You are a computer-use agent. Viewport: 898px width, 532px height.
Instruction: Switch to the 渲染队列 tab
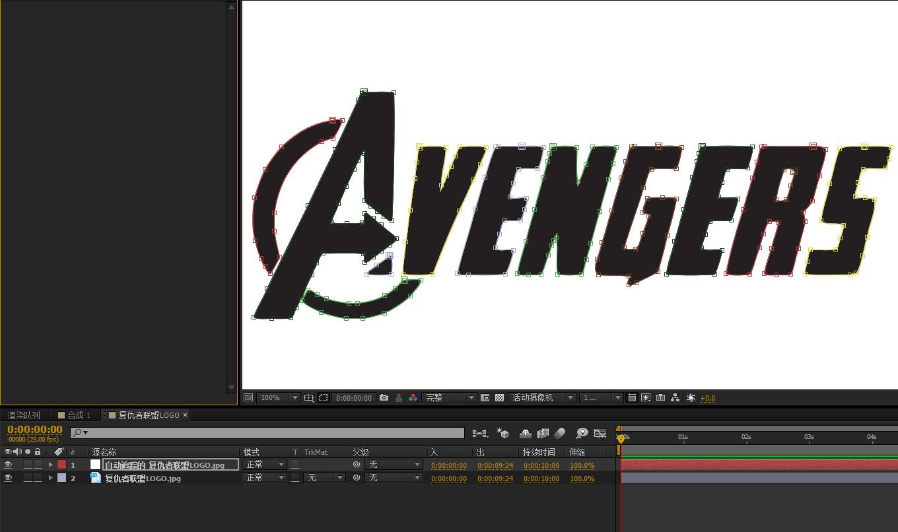(24, 415)
